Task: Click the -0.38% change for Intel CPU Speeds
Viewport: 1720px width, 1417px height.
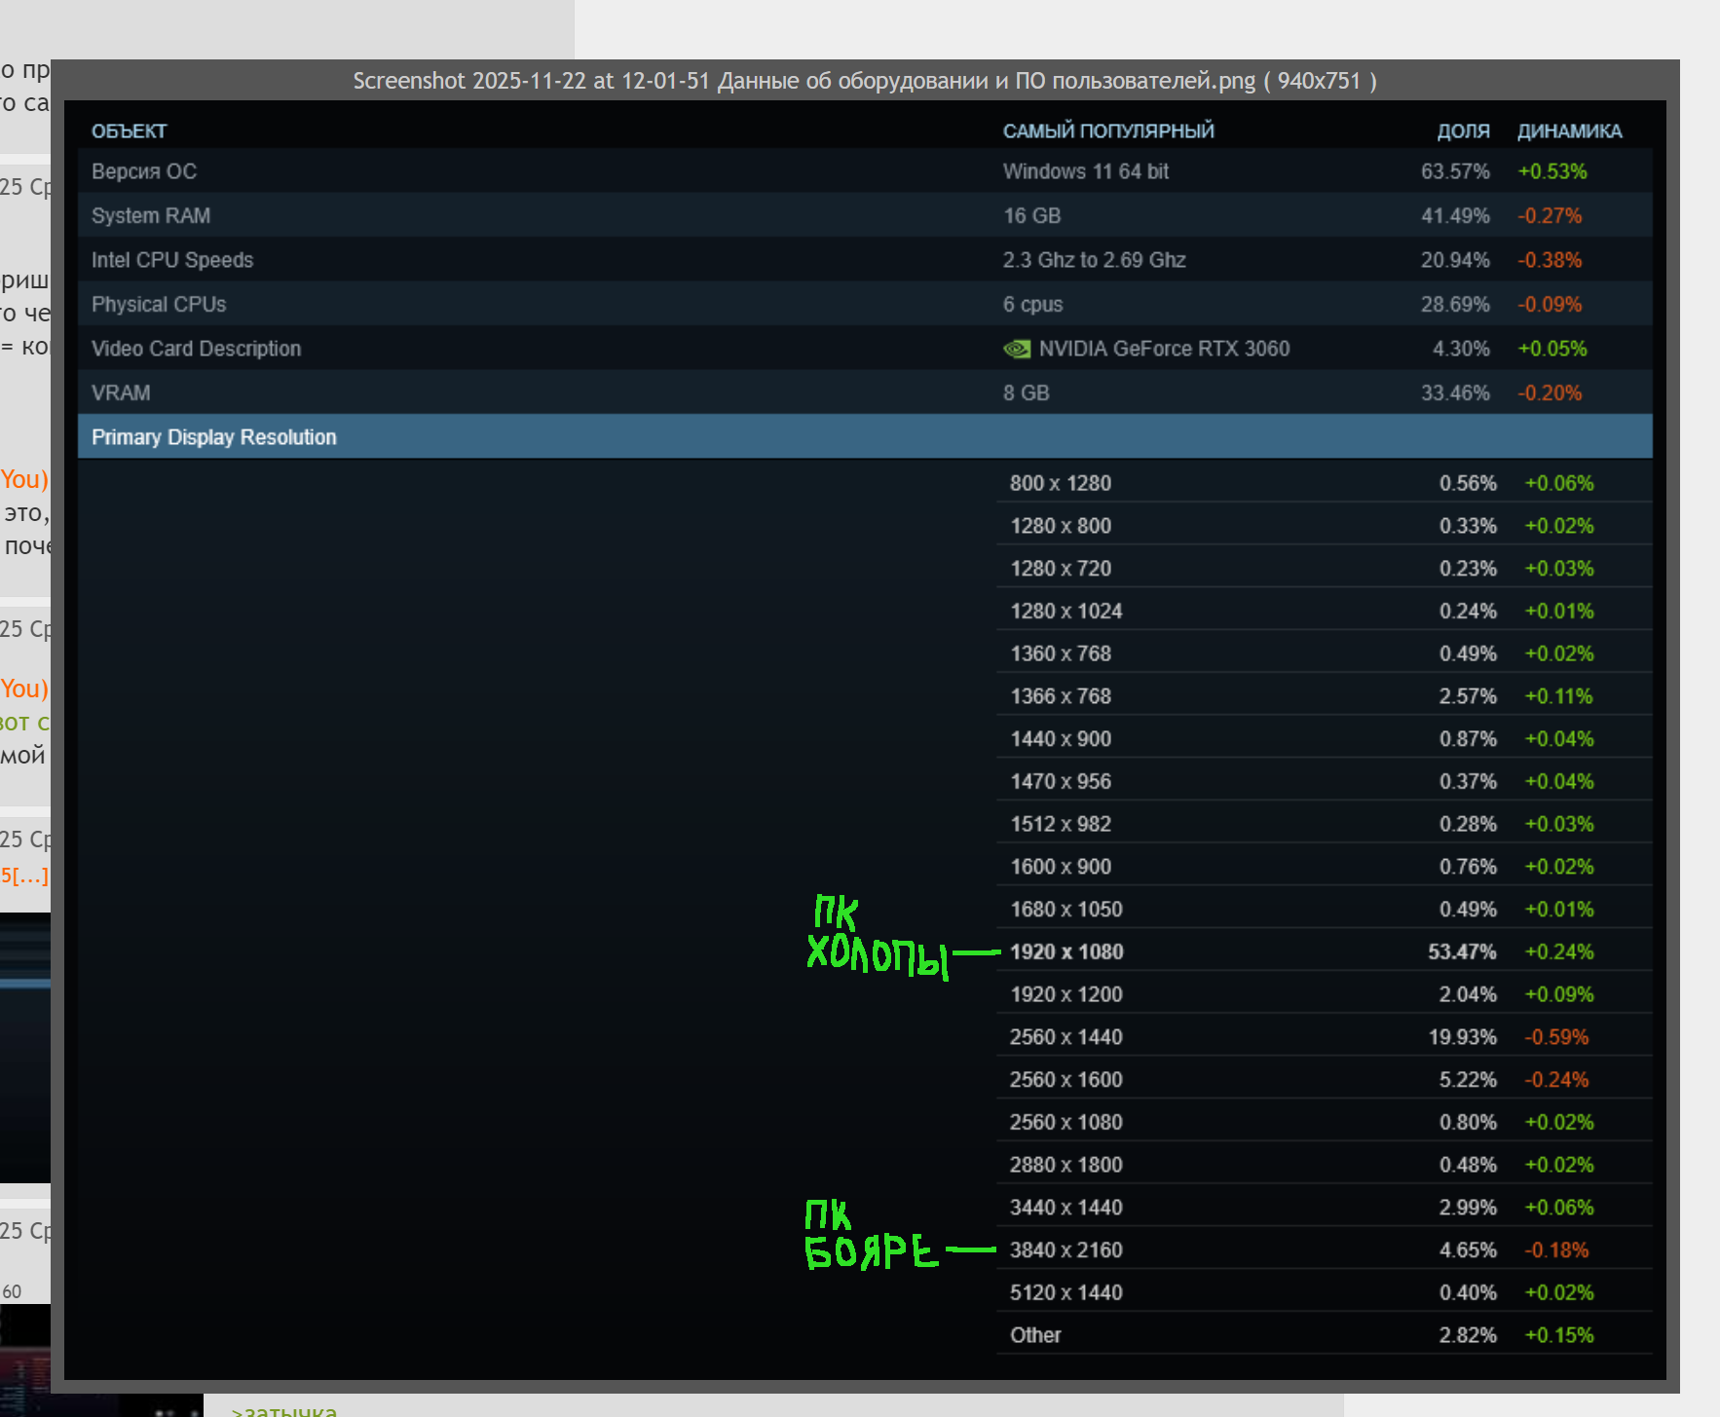Action: point(1550,260)
